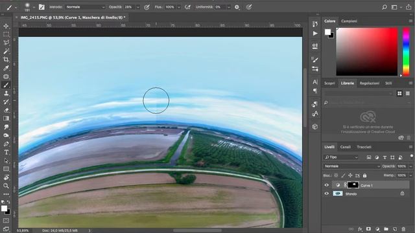This screenshot has width=415, height=233.
Task: Select the History Brush tool
Action: 6,102
